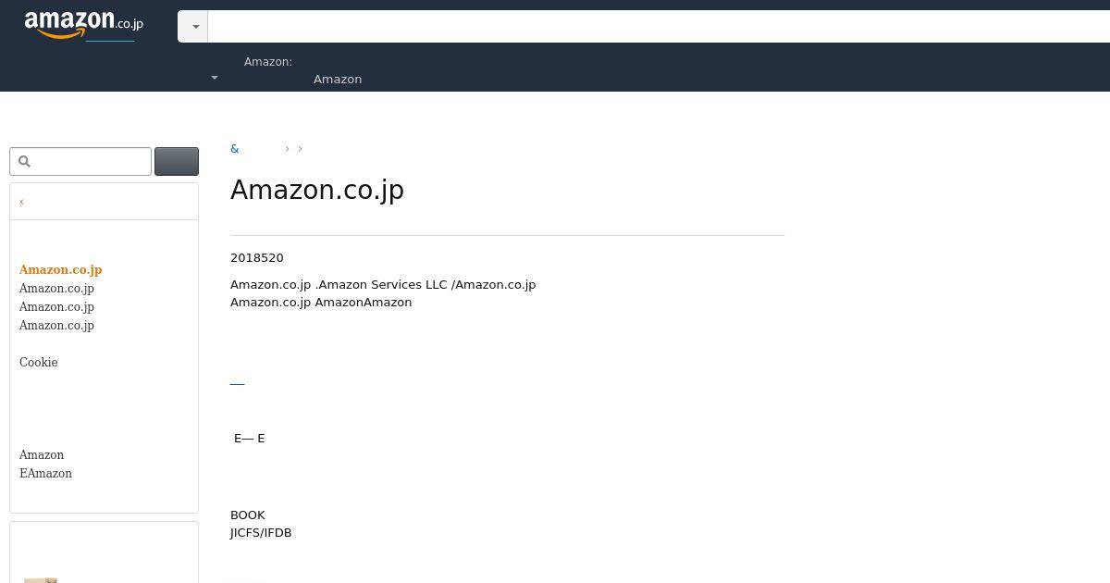
Task: Click the second breadcrumb chevron separator
Action: pos(300,149)
